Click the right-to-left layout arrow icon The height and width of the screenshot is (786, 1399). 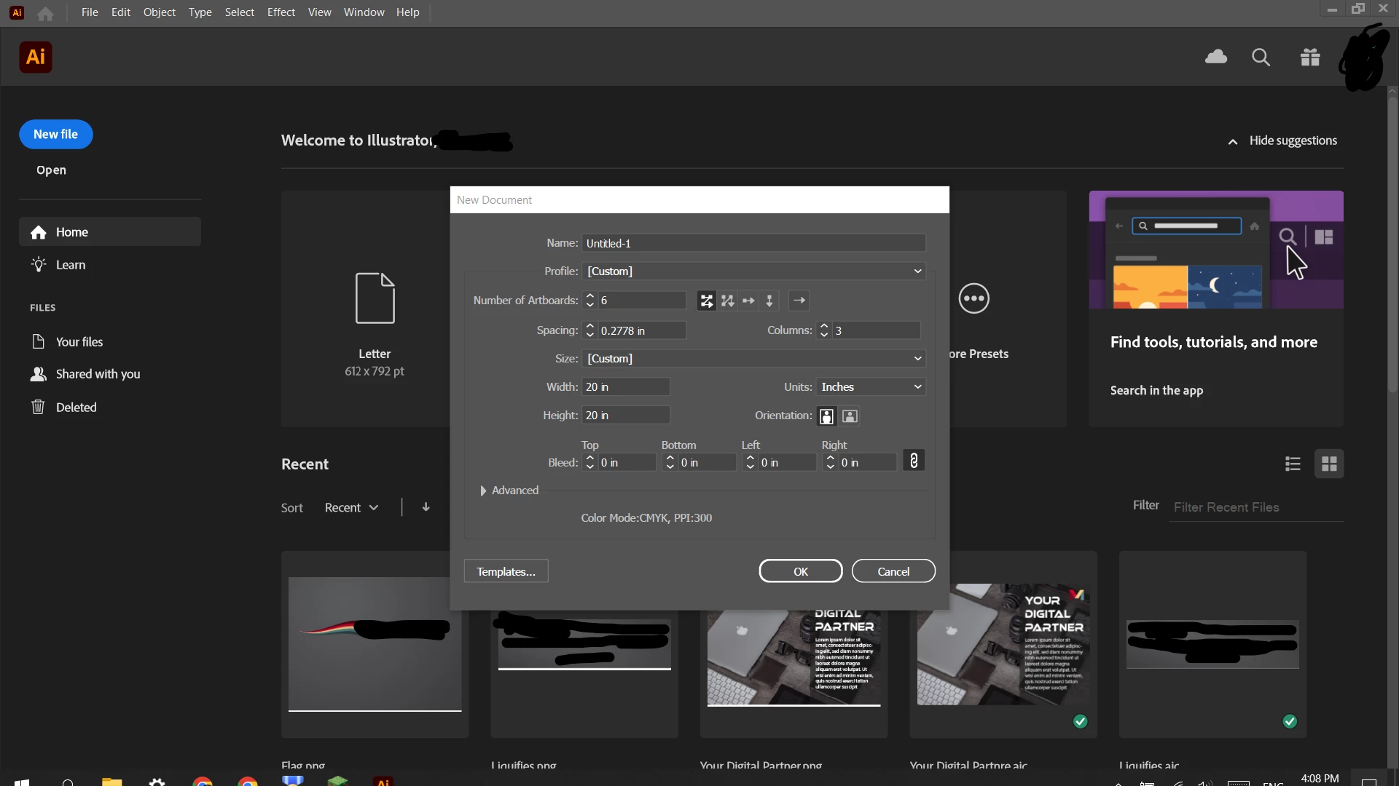[x=799, y=301]
